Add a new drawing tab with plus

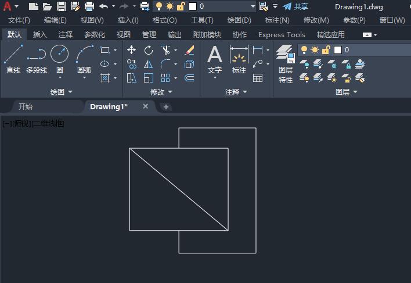(166, 107)
